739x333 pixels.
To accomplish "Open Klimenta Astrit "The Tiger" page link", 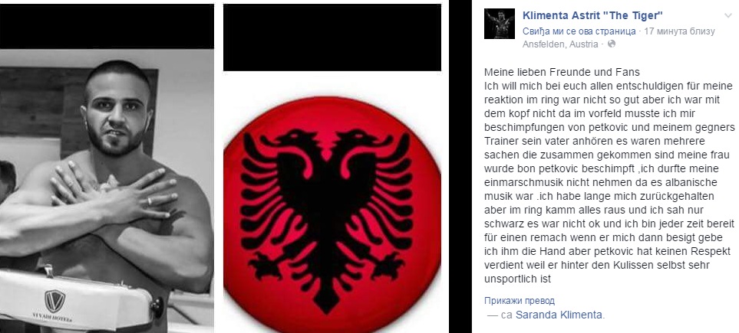I will pyautogui.click(x=593, y=15).
